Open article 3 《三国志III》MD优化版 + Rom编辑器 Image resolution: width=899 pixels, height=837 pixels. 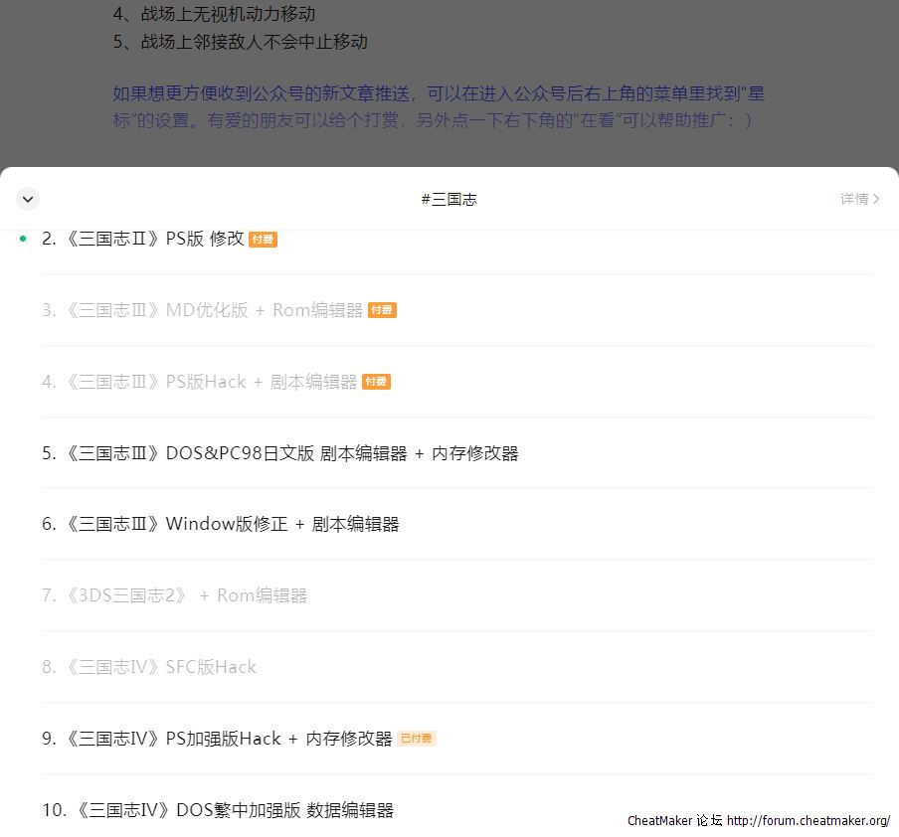click(203, 310)
